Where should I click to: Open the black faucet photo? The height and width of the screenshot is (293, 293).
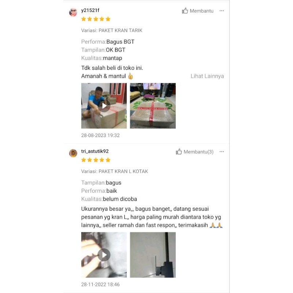(153, 255)
